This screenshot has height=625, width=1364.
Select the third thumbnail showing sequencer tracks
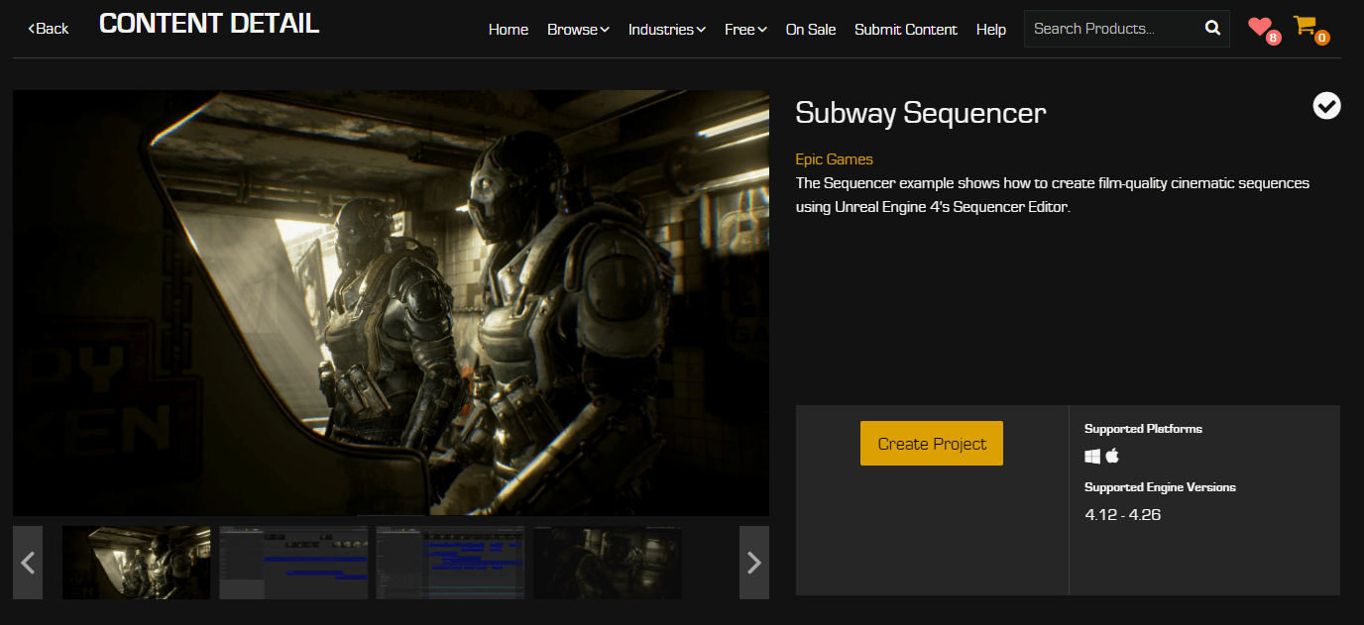(450, 563)
